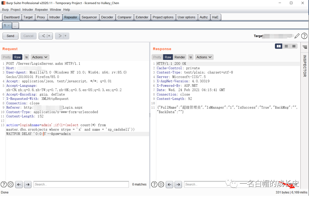Click the Server: Microsoft-IIS/7.5 header
The image size is (309, 197).
coord(181,77)
